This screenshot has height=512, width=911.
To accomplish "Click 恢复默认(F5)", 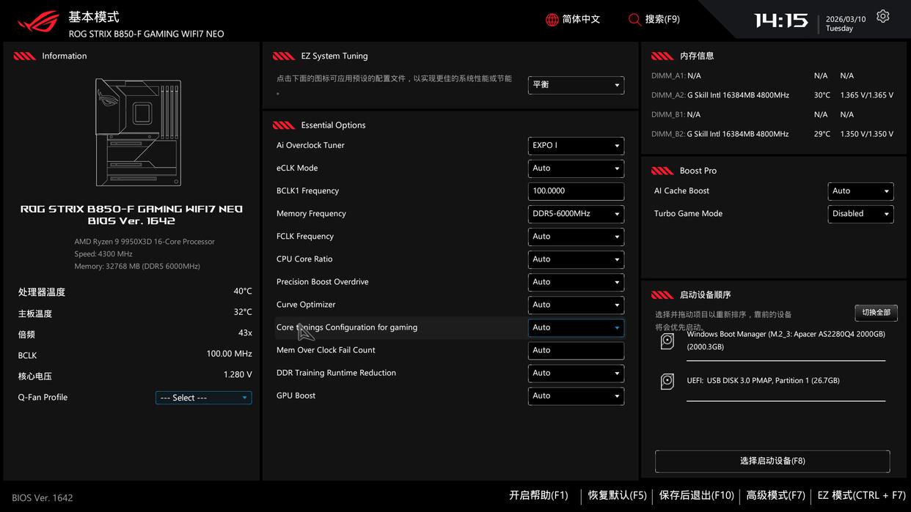I will coord(617,496).
